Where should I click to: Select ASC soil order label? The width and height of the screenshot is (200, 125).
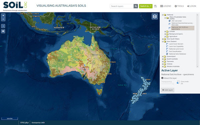[x=177, y=21]
